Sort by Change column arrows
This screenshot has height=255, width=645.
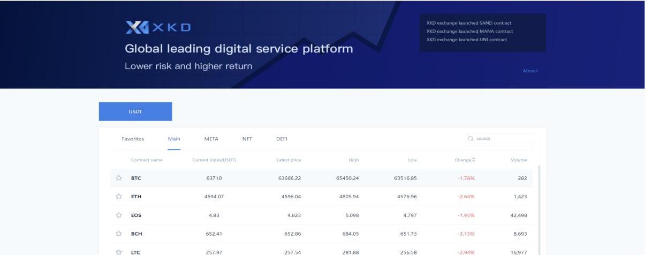[473, 160]
